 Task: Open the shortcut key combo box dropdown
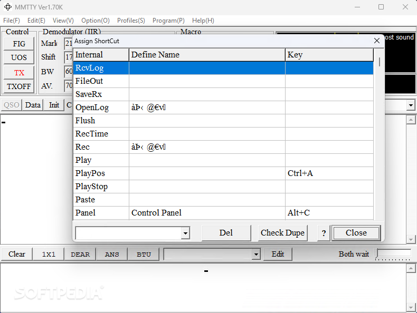pyautogui.click(x=185, y=233)
